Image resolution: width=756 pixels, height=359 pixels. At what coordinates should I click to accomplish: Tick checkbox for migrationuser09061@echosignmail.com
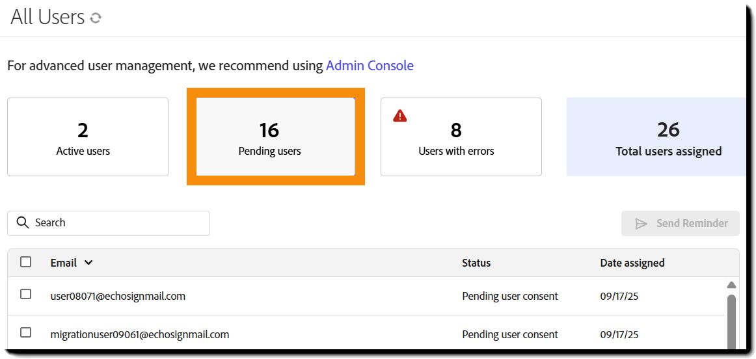pos(26,332)
